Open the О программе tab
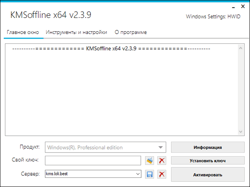This screenshot has height=187, width=250. click(x=130, y=32)
